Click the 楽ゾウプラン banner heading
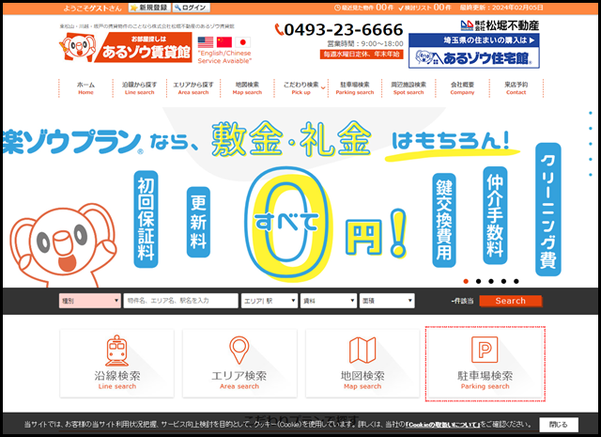Viewport: 601px width, 437px height. click(x=73, y=142)
